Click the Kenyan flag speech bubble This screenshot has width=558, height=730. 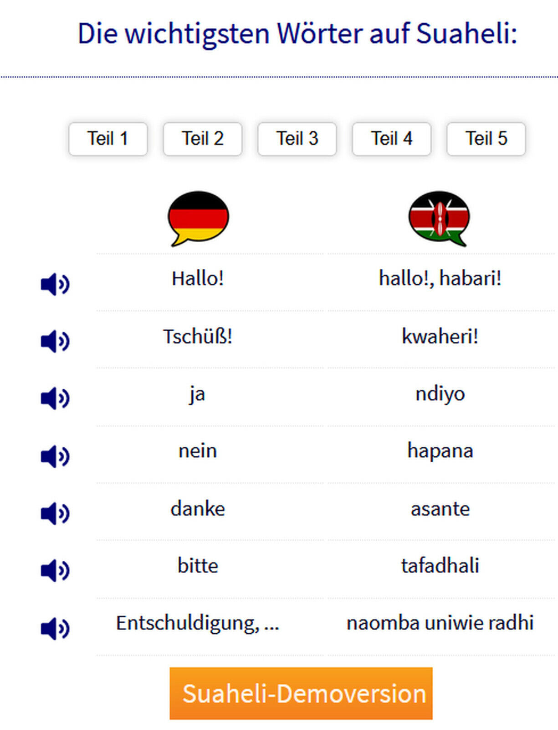(x=439, y=219)
